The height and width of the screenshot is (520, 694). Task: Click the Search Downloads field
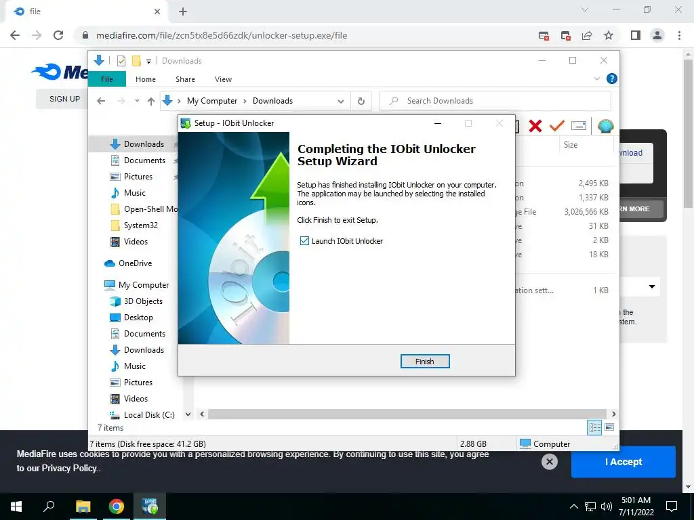495,101
